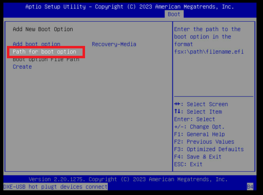Image resolution: width=263 pixels, height=195 pixels.
Task: Click the F1: General Help hint
Action: [199, 134]
